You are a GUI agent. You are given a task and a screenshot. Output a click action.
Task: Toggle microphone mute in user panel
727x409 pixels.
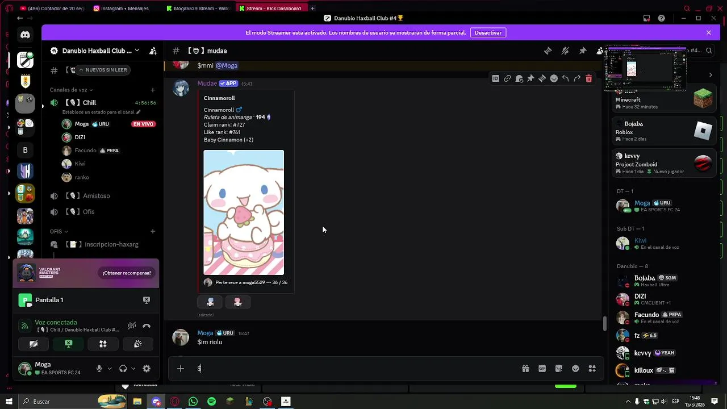(99, 369)
